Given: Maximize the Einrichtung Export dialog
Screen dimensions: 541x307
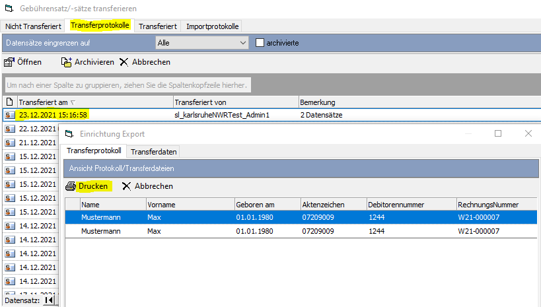Looking at the screenshot, I should pyautogui.click(x=498, y=133).
